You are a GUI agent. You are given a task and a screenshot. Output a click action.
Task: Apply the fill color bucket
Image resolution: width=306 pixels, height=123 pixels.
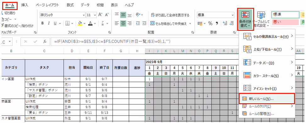[80, 23]
